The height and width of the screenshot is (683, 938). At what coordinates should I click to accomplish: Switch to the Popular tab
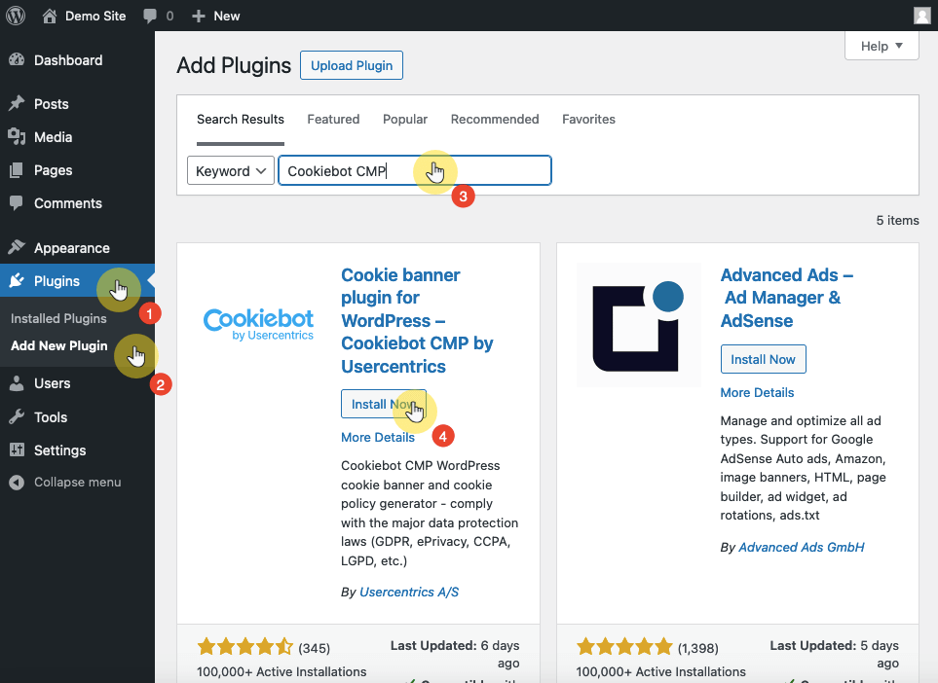[x=405, y=120]
